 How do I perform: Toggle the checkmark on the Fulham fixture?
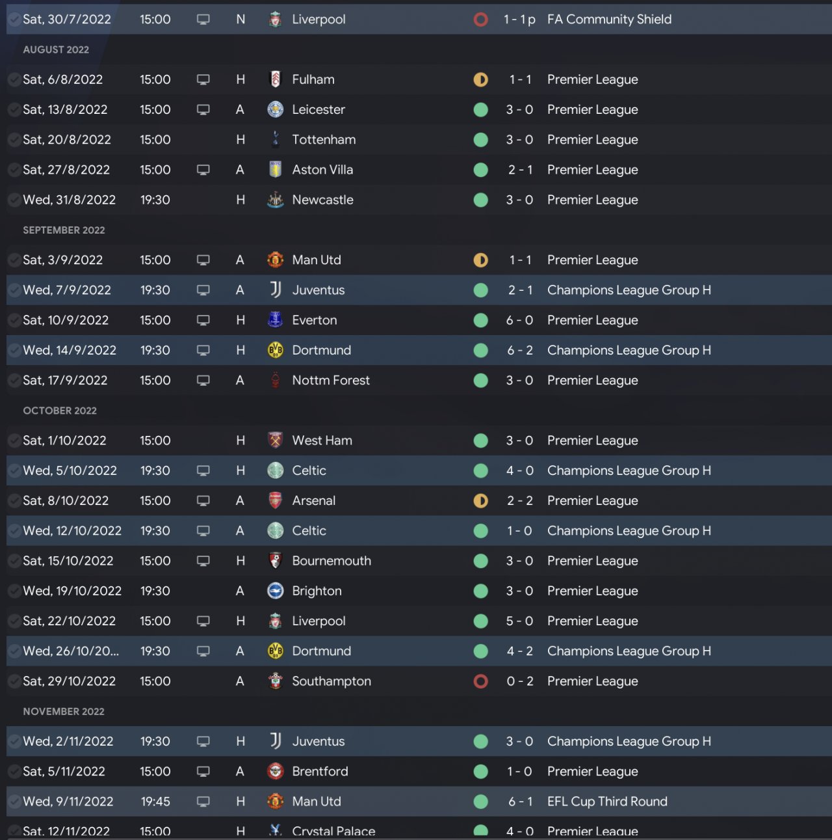click(x=14, y=79)
